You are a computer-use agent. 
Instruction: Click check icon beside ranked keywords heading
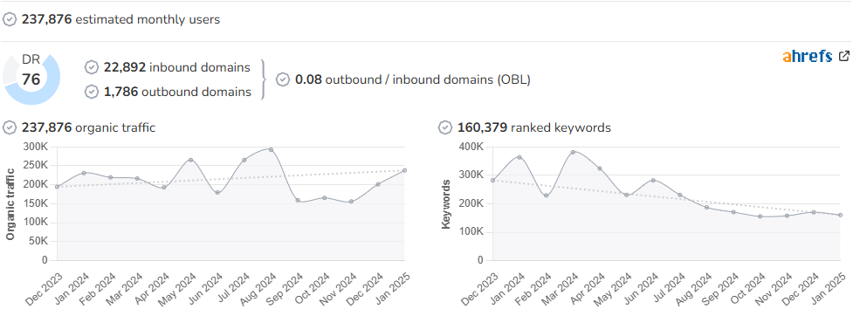(x=445, y=127)
